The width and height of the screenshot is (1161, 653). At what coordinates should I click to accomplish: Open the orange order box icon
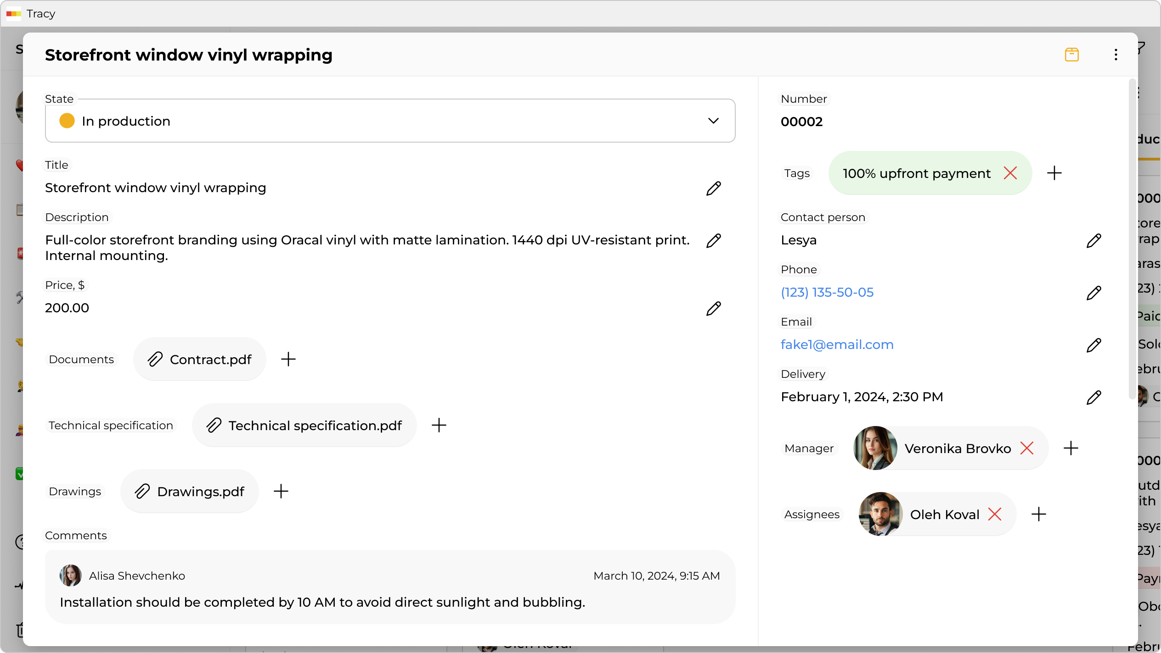1072,55
